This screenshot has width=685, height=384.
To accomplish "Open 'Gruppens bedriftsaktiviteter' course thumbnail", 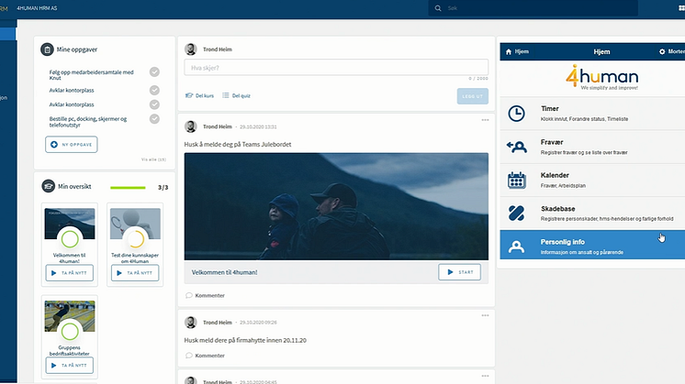I will 70,316.
